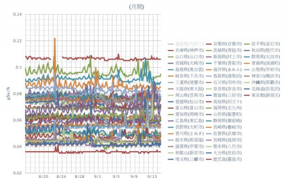Click the orange 青森県(深浦町) color marker
Image resolution: width=286 pixels, height=178 pixels.
(247, 63)
